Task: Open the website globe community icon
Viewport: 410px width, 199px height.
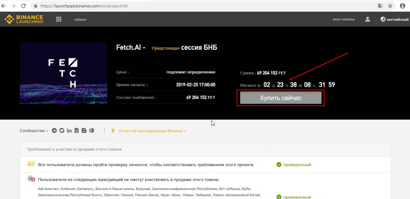Action: (x=91, y=131)
